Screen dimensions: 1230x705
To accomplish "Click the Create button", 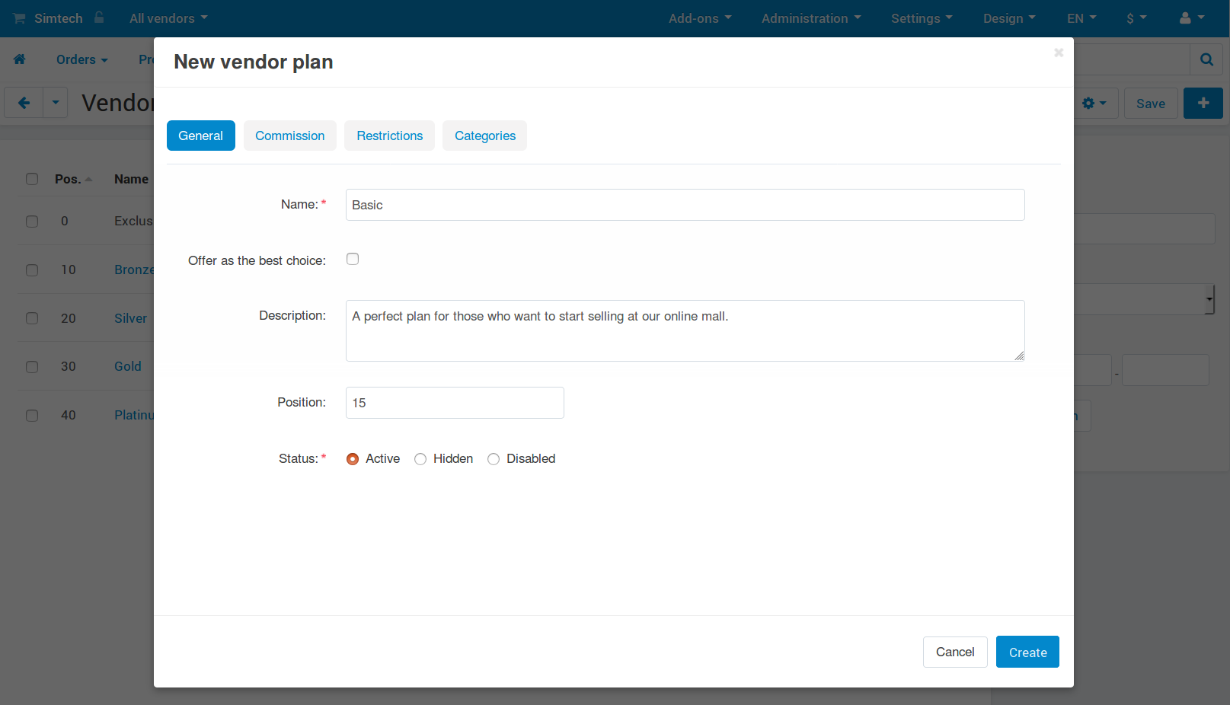I will [x=1027, y=652].
